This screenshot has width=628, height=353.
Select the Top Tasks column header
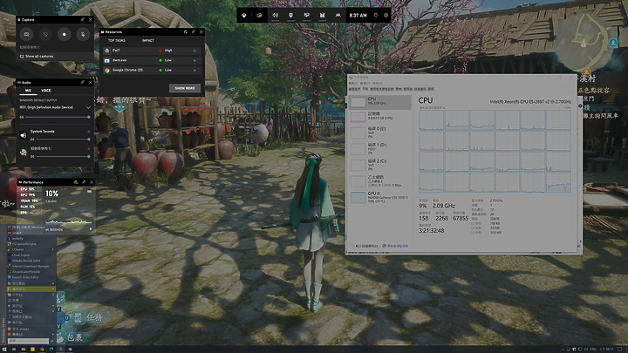click(117, 40)
